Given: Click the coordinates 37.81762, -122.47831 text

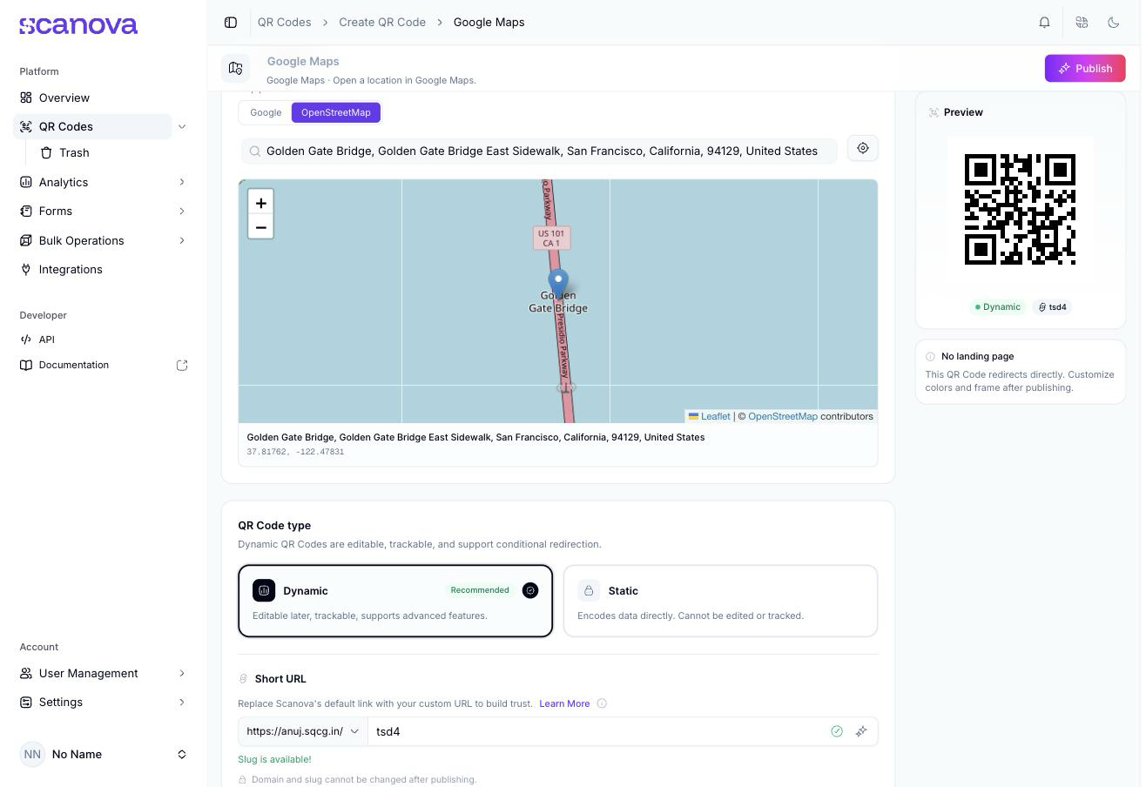Looking at the screenshot, I should (x=295, y=452).
